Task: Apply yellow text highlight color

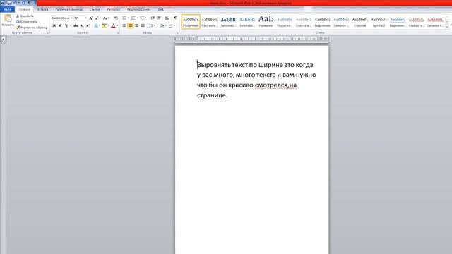Action: click(x=105, y=25)
